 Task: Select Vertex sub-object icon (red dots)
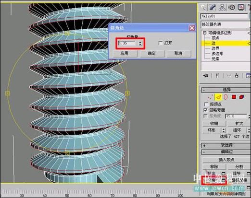pos(211,97)
